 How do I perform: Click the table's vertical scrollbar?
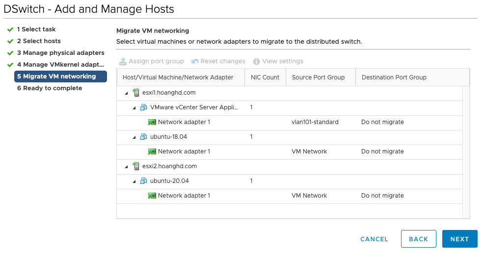point(466,152)
